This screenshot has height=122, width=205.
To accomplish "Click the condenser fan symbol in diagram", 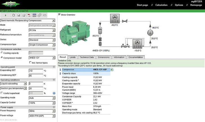I will (115, 18).
